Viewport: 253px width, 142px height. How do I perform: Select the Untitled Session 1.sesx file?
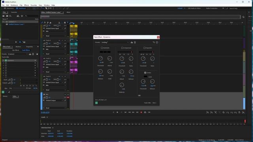[17, 24]
